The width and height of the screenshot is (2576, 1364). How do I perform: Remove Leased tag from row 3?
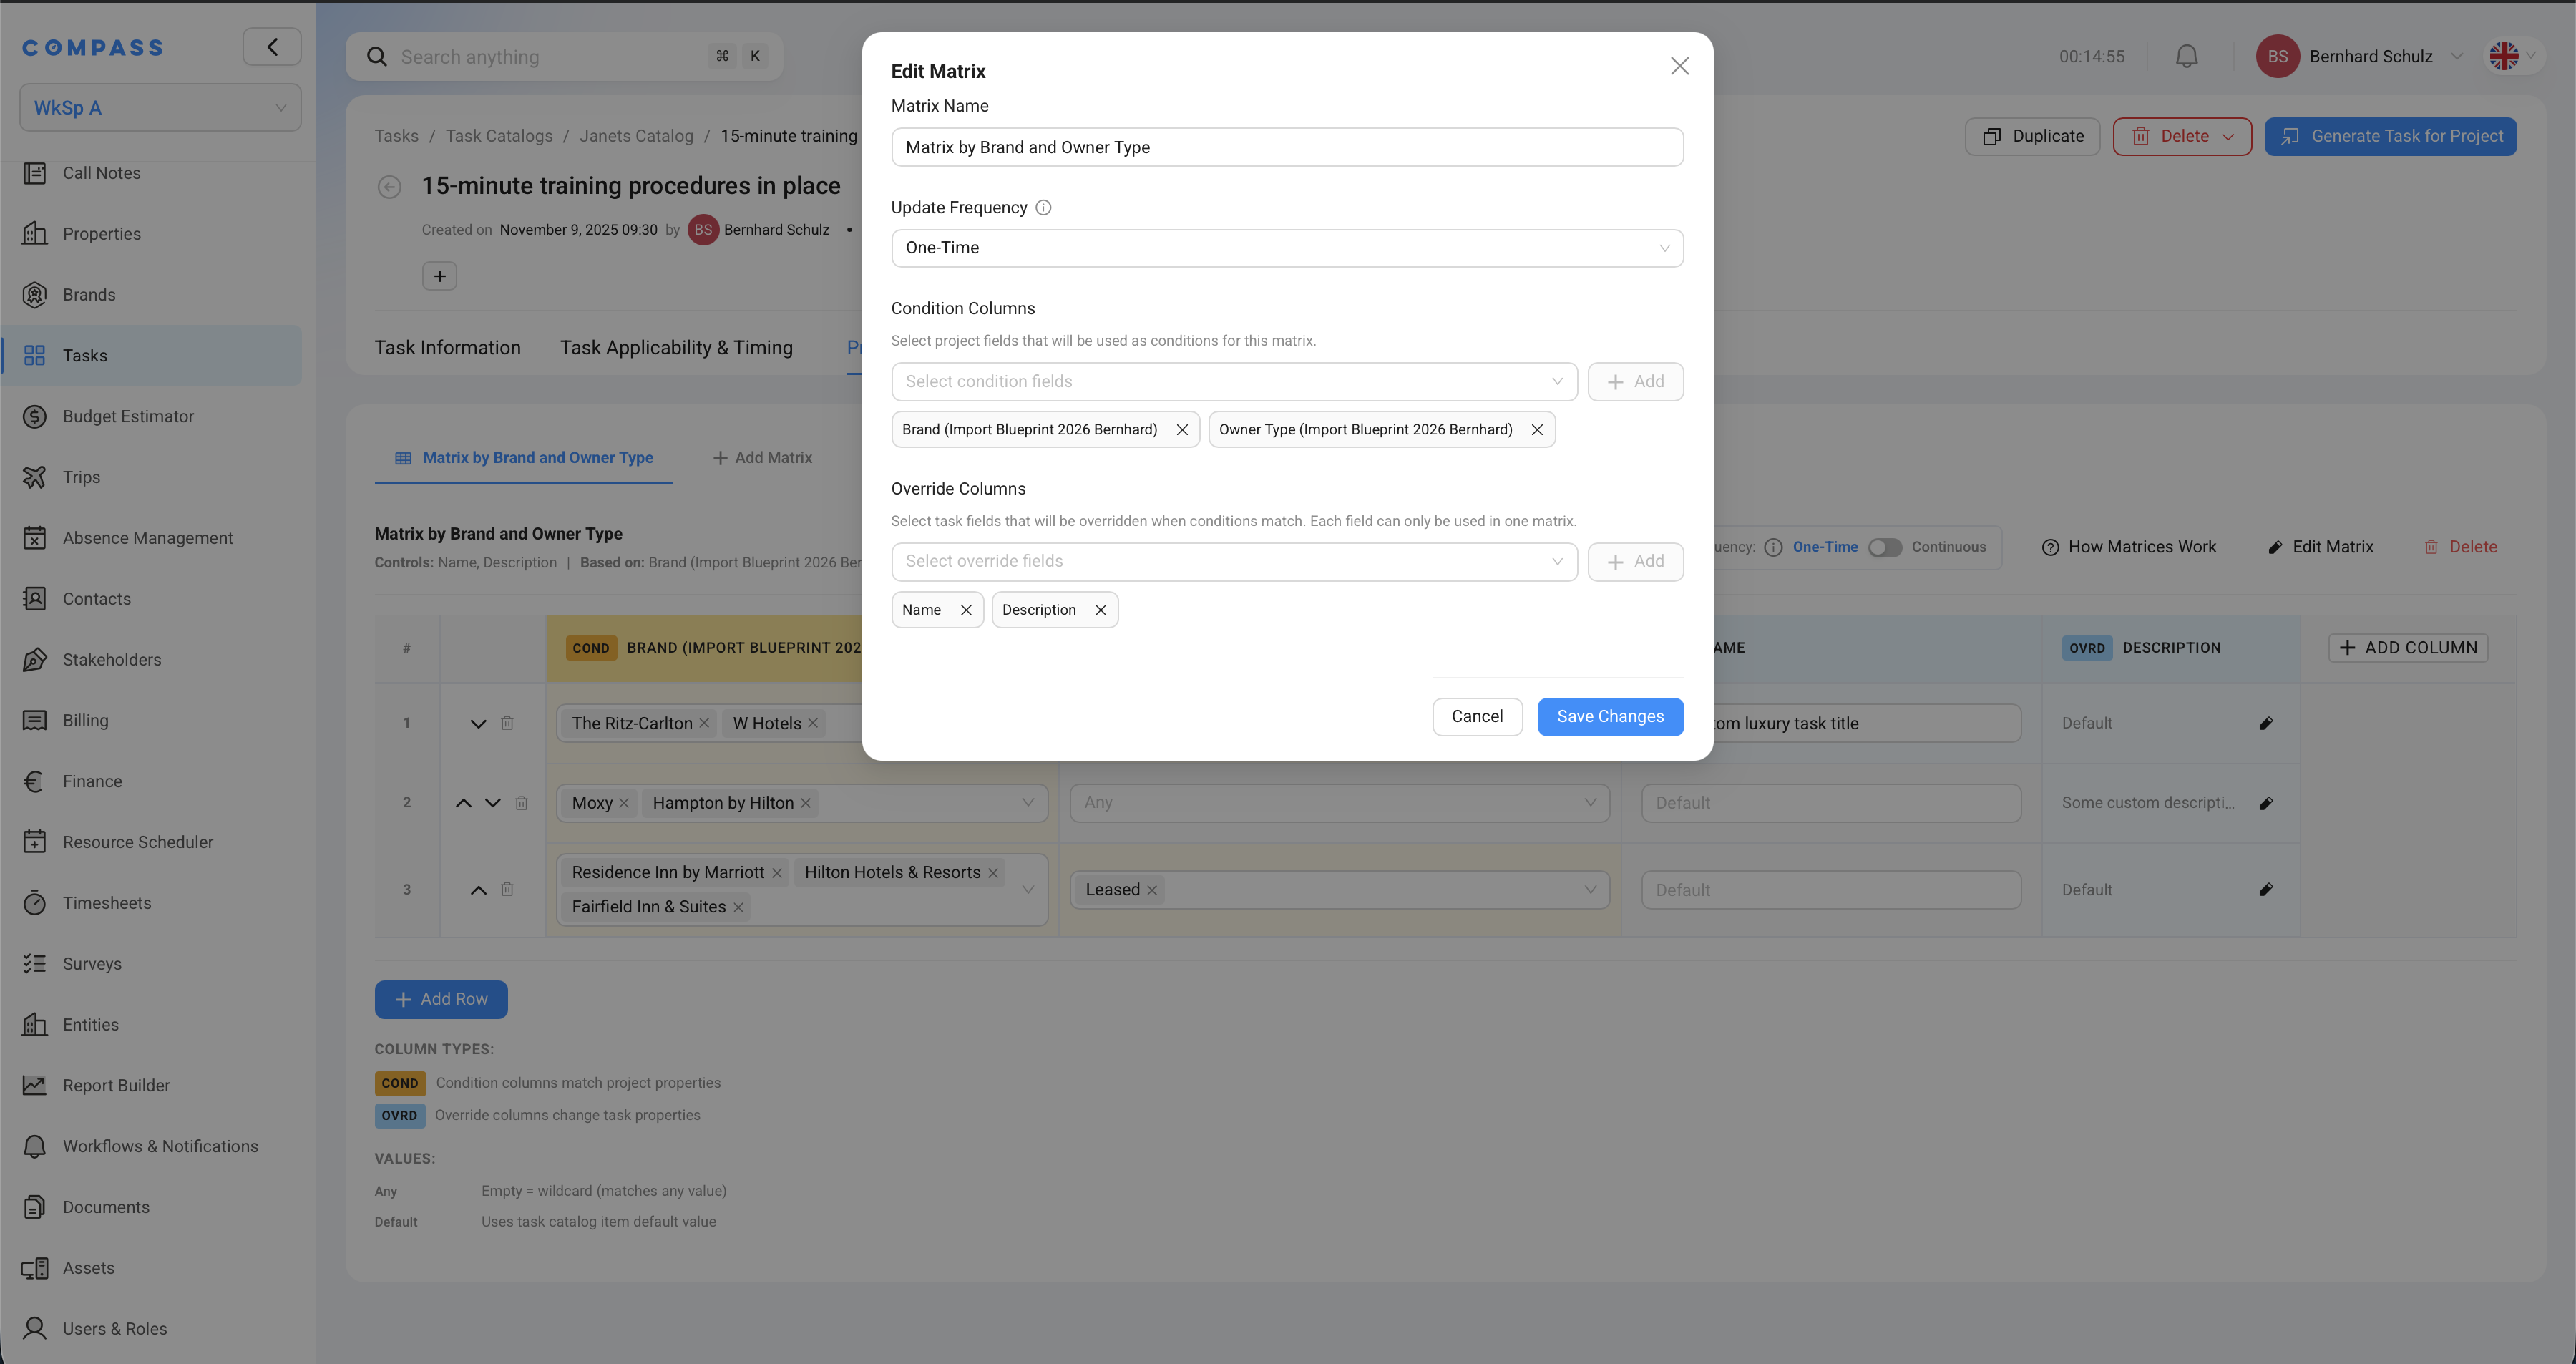(1152, 890)
